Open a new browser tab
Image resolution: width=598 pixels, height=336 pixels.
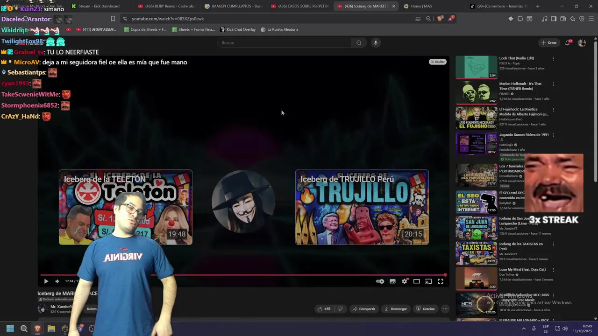point(538,6)
